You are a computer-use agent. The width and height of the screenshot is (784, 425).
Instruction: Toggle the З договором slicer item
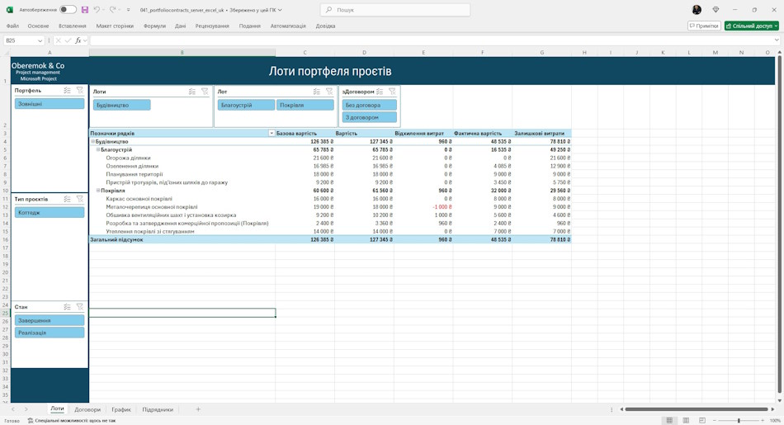[370, 117]
